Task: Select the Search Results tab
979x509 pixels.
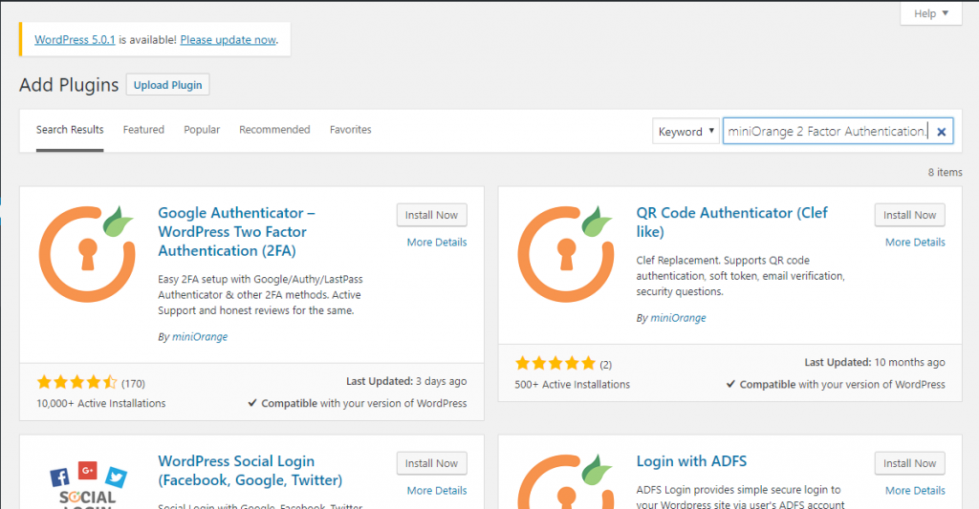Action: pos(70,130)
